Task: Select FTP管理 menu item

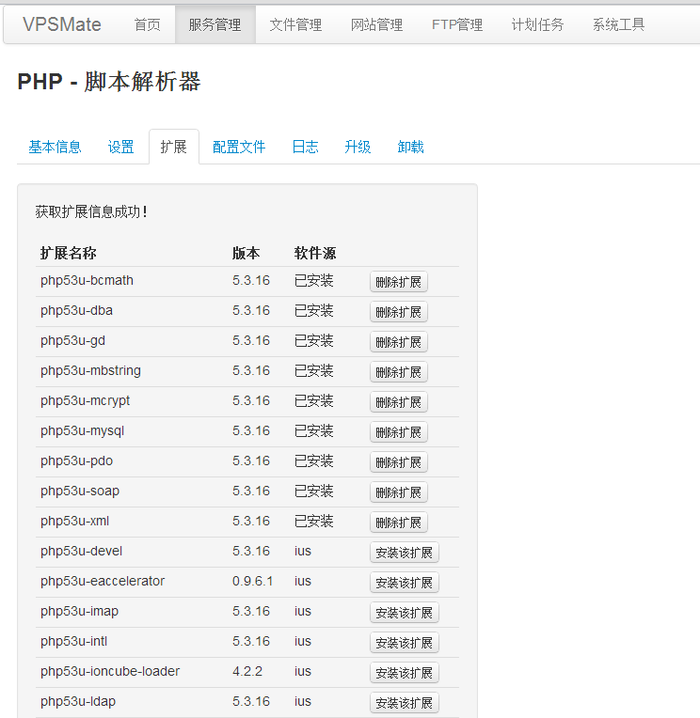Action: pyautogui.click(x=457, y=24)
